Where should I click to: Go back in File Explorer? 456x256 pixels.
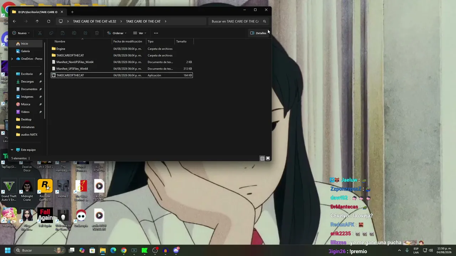pyautogui.click(x=14, y=21)
